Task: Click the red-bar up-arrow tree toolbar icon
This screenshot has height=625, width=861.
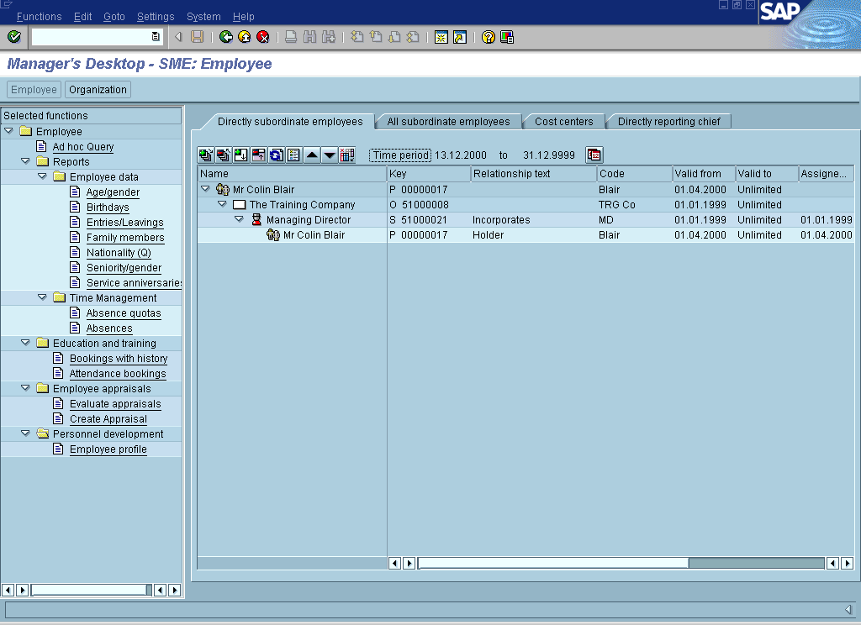Action: (259, 155)
